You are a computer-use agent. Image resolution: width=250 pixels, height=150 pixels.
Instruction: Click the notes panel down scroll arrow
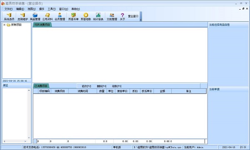(29, 138)
